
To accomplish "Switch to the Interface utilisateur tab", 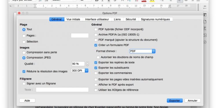I will click(97, 19).
